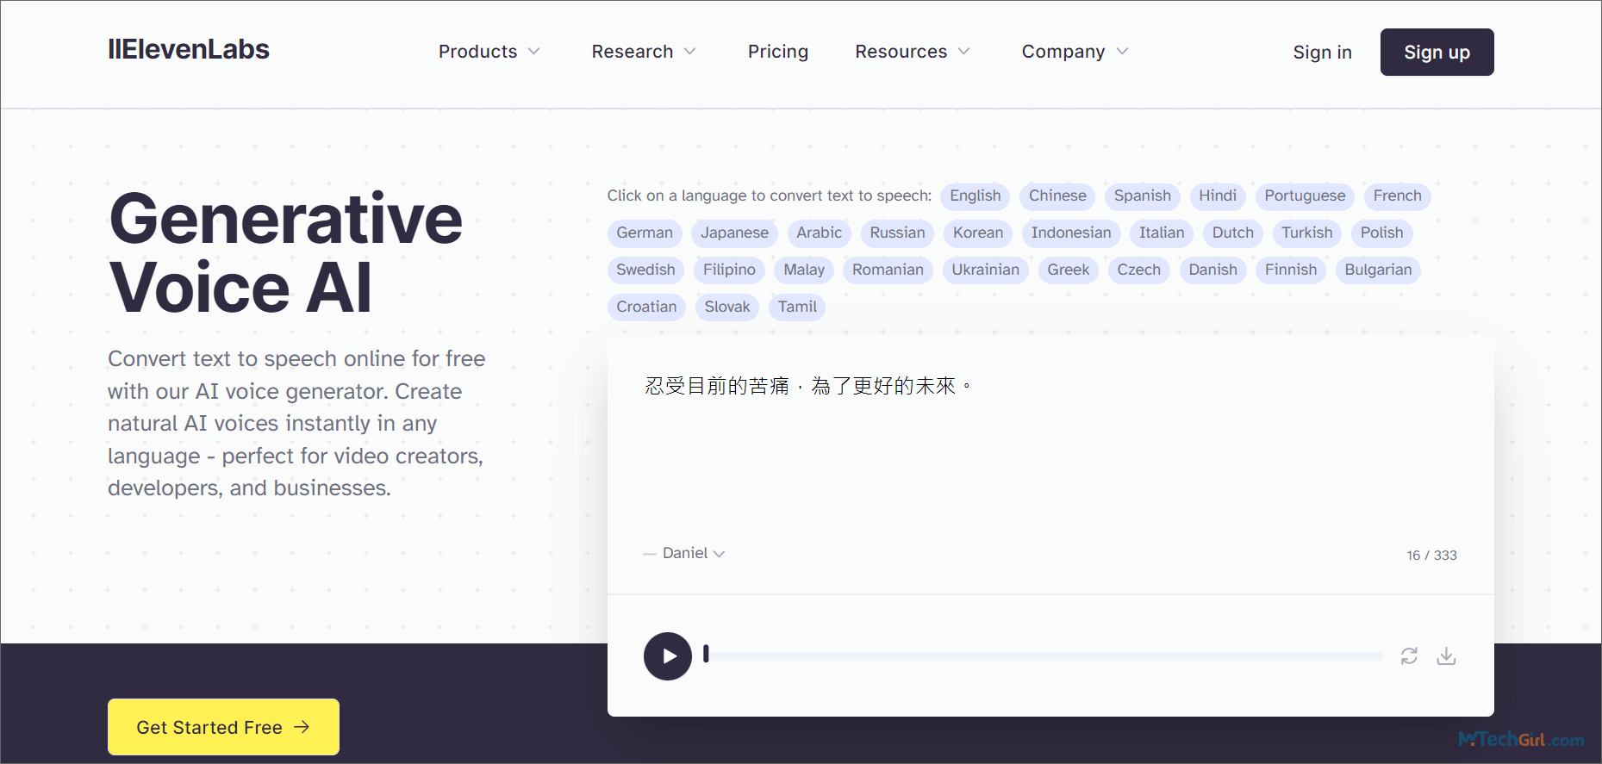Open the Daniel voice selector dropdown

pyautogui.click(x=693, y=553)
